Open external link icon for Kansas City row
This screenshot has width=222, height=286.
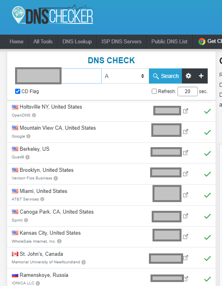click(185, 237)
